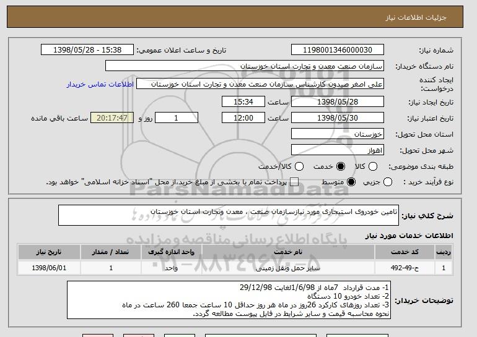Select the خدمت radio button

click(x=341, y=166)
